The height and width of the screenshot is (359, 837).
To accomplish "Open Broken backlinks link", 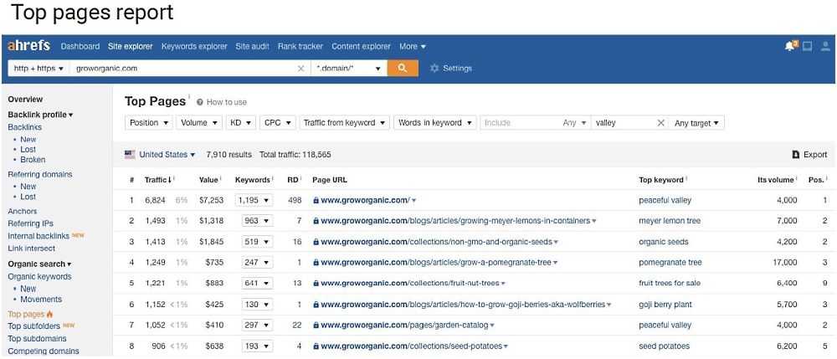I will coord(33,160).
